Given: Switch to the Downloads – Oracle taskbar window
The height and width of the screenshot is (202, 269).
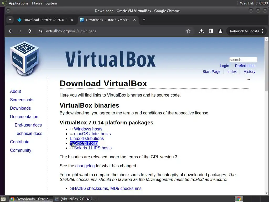Looking at the screenshot, I should [31, 199].
